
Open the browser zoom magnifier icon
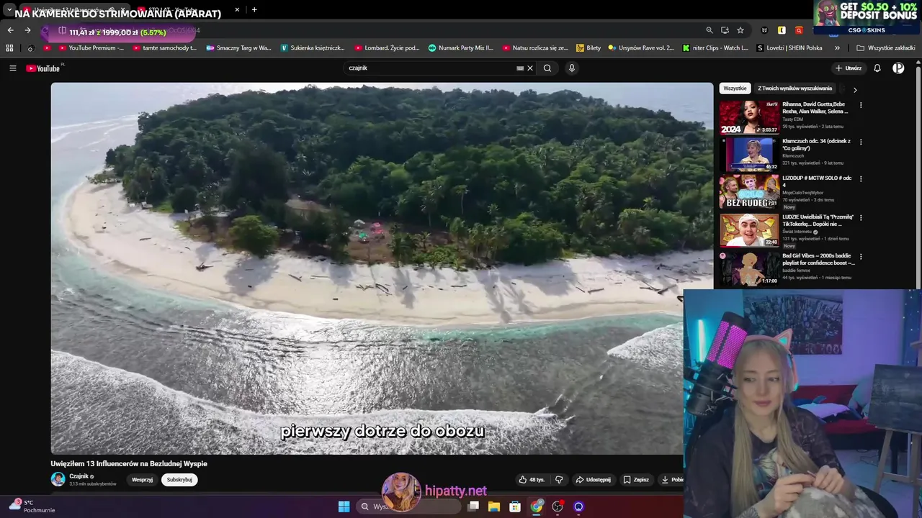click(710, 30)
